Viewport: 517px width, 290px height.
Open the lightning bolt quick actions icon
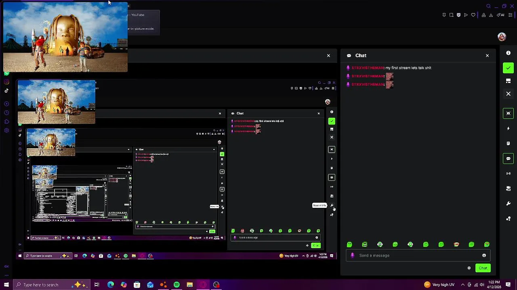tap(508, 128)
